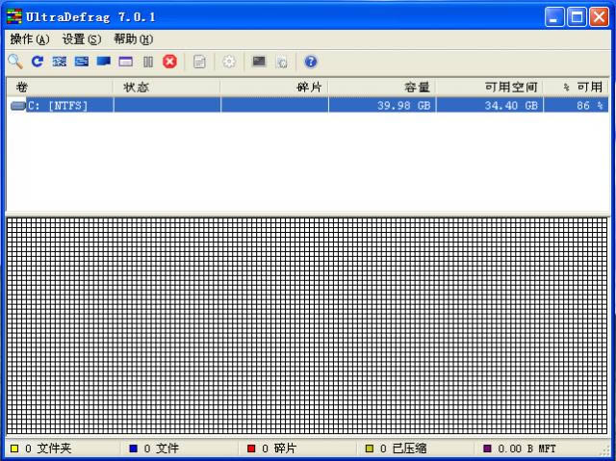Close the UltraDefrag window
Screen dimensions: 616x461
point(599,17)
